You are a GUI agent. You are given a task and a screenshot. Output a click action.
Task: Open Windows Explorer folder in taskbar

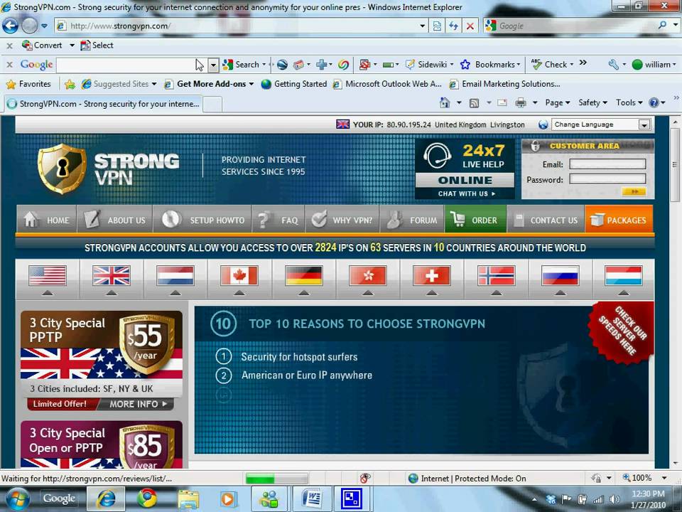[188, 499]
